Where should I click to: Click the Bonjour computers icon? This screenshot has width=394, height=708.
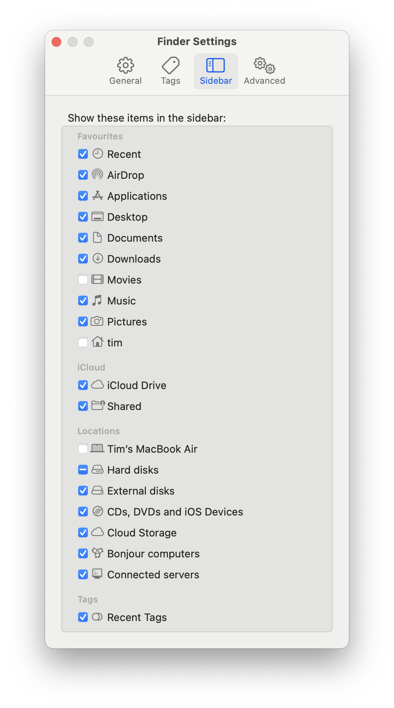click(x=97, y=553)
